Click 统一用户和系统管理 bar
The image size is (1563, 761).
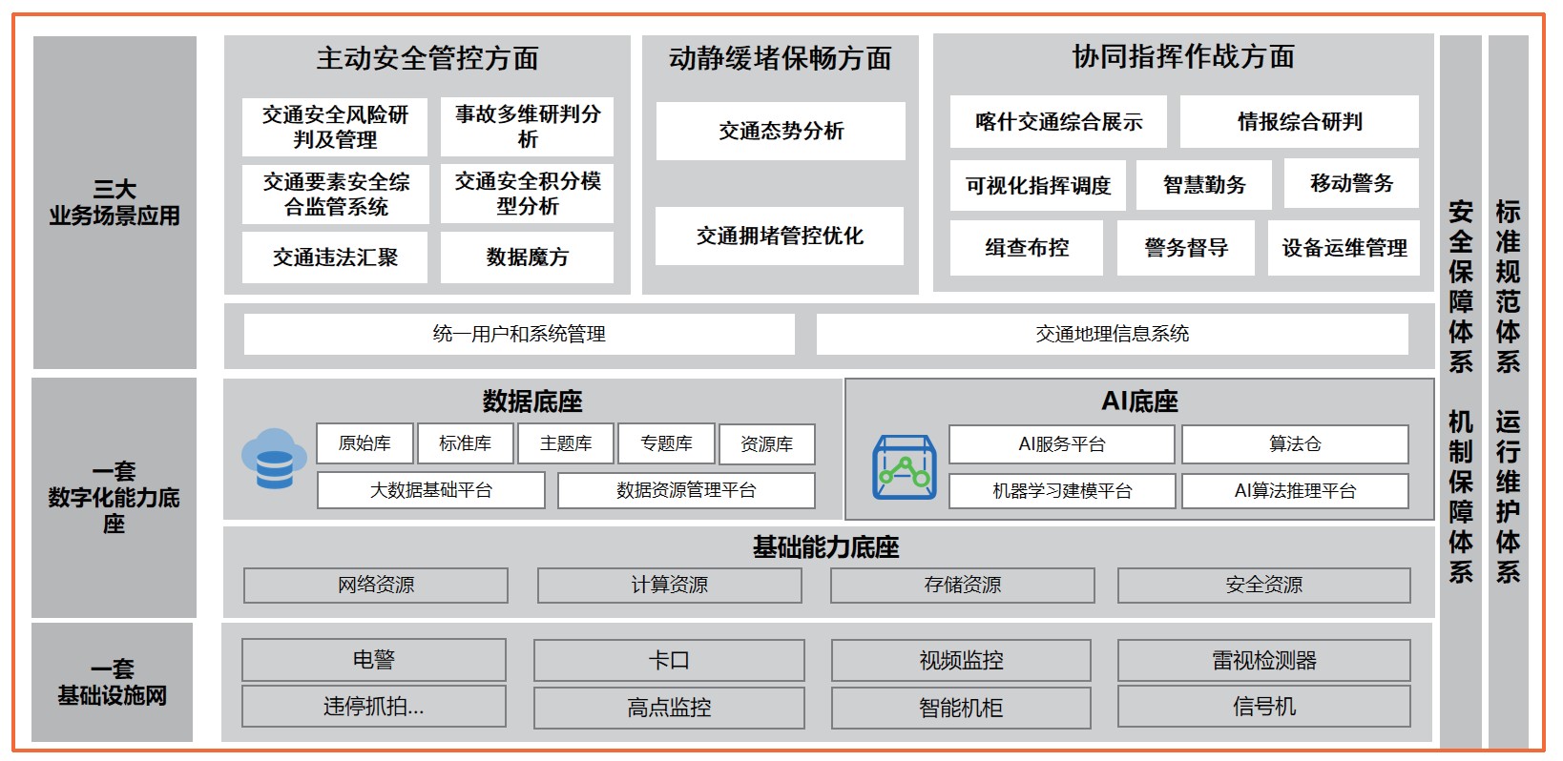point(519,335)
